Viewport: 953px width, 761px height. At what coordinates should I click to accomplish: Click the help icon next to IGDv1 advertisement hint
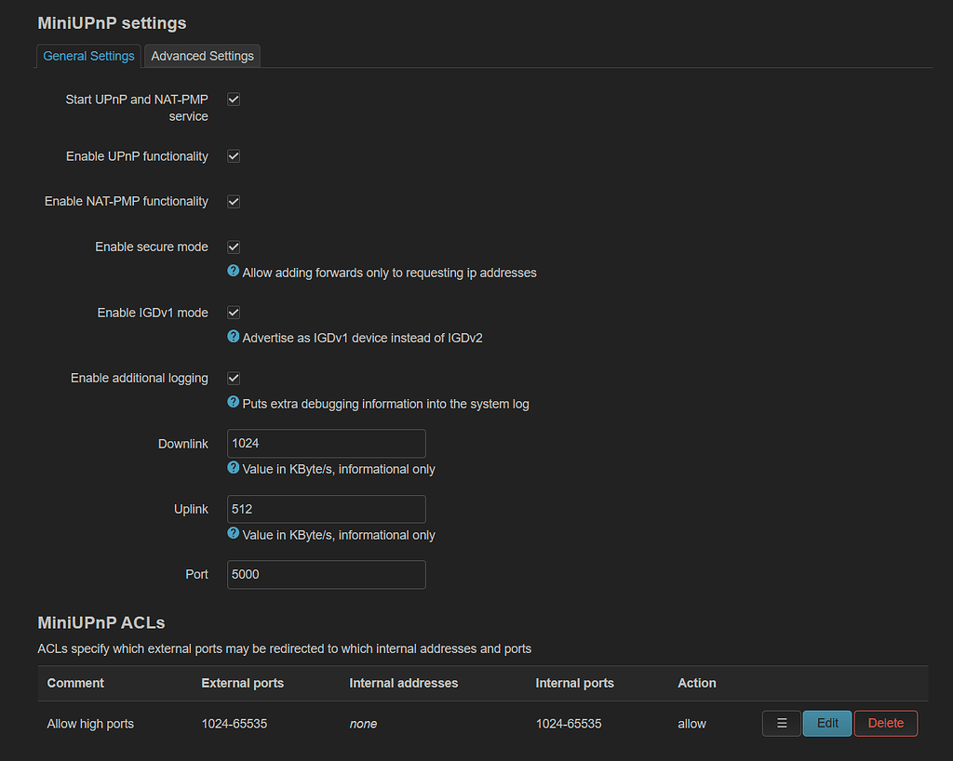233,338
